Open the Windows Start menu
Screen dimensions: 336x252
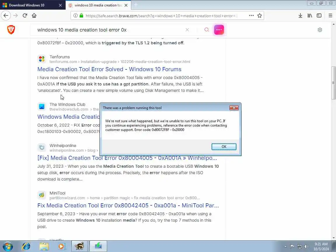point(8,246)
